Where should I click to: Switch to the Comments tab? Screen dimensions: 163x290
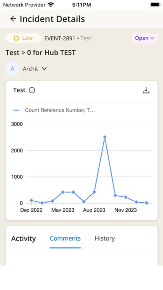[x=65, y=238]
